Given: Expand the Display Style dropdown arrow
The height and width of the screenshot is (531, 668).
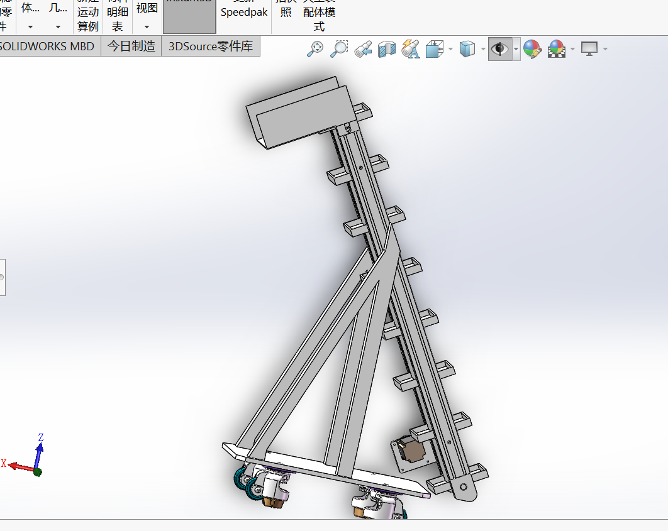Looking at the screenshot, I should tap(482, 49).
